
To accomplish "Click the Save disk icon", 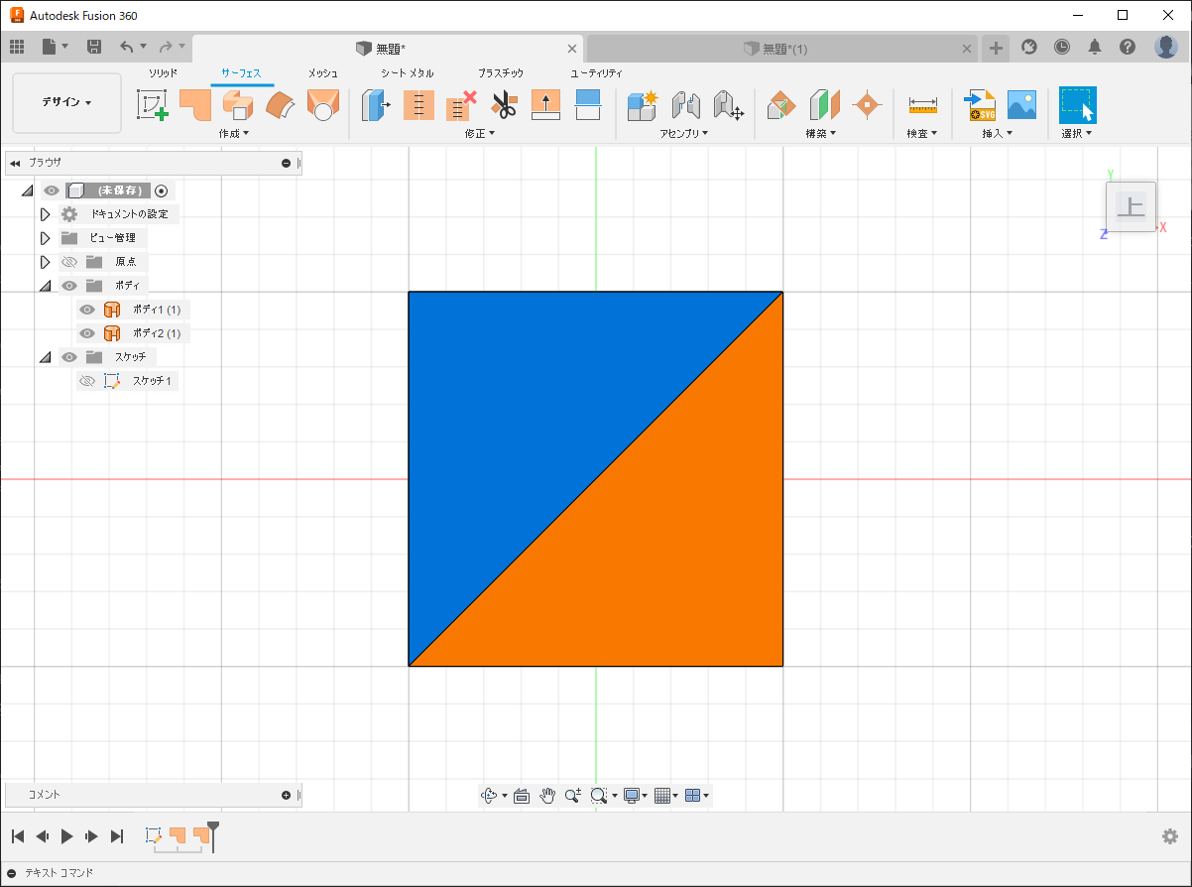I will pyautogui.click(x=94, y=47).
